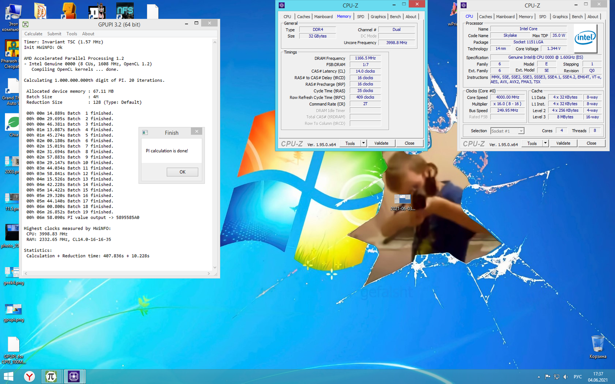Open the Windows Start button
Viewport: 615px width, 384px height.
8,377
